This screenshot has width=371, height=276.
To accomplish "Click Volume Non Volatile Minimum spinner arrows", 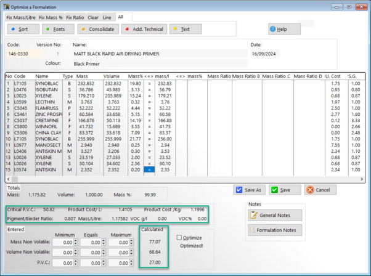I will point(76,253).
